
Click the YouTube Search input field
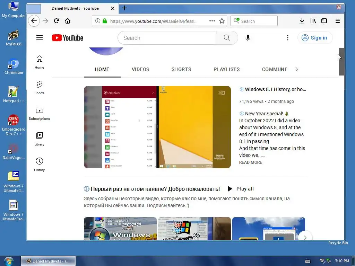(x=167, y=38)
